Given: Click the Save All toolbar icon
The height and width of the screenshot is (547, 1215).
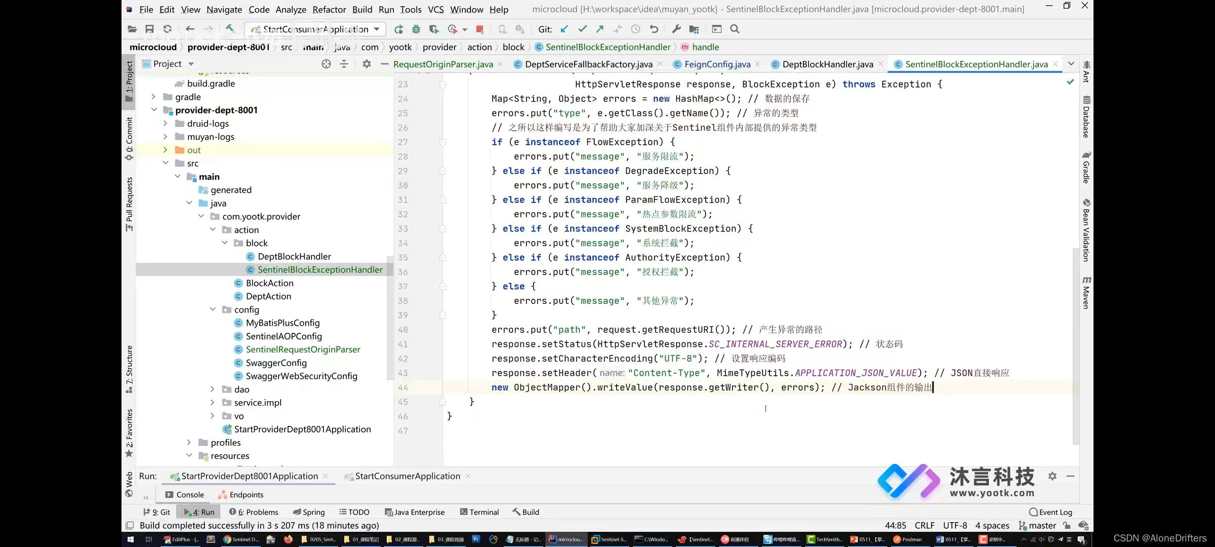Looking at the screenshot, I should click(149, 29).
